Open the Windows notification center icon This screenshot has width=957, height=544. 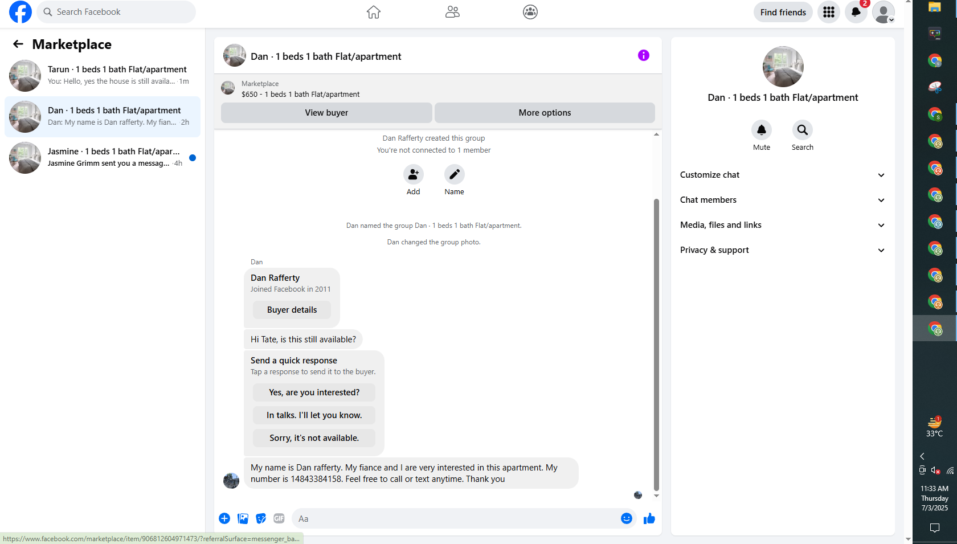pos(935,528)
